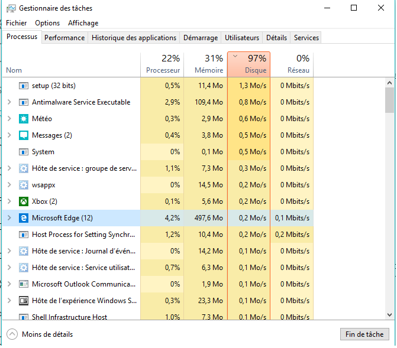Click the Messages app icon
Viewport: 397px width, 348px height.
point(24,135)
